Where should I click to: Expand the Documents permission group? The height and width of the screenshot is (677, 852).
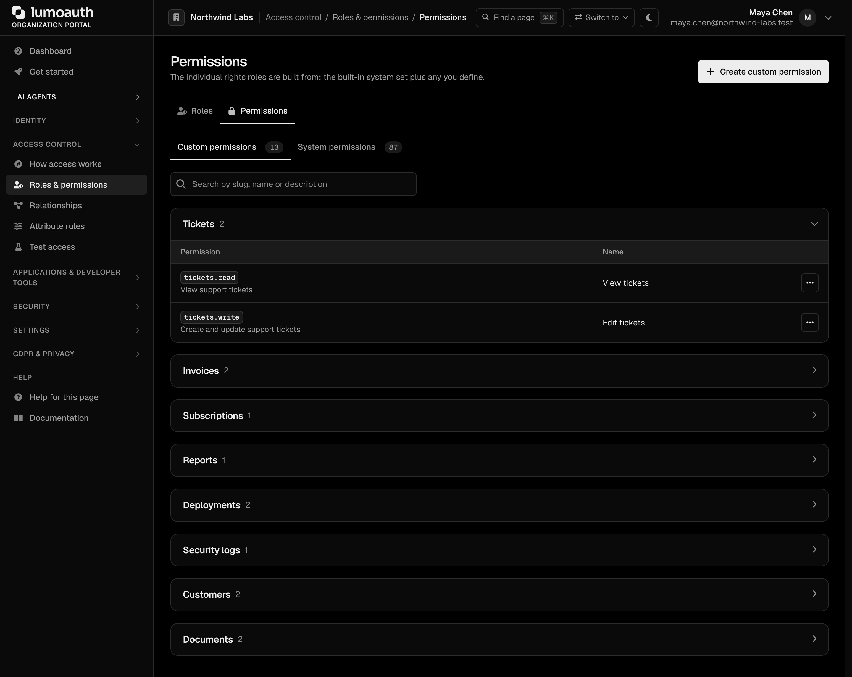point(499,639)
